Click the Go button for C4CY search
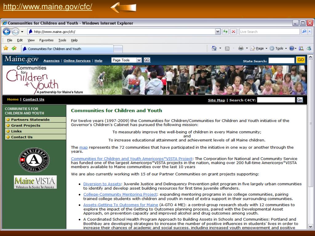This screenshot has width=315, height=236. pyautogui.click(x=300, y=100)
